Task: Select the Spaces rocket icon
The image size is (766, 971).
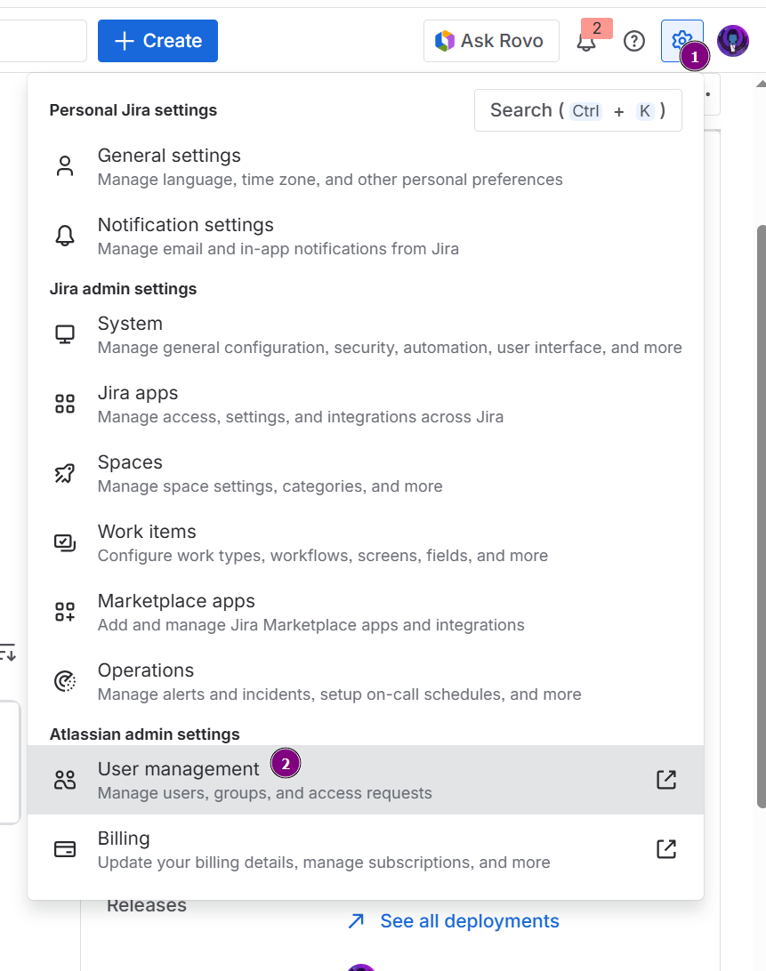Action: point(64,472)
